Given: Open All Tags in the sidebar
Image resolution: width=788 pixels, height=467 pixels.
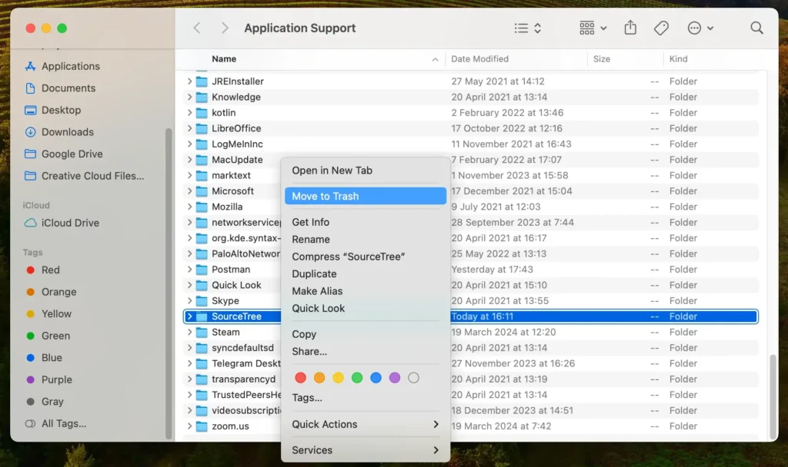Looking at the screenshot, I should tap(55, 424).
